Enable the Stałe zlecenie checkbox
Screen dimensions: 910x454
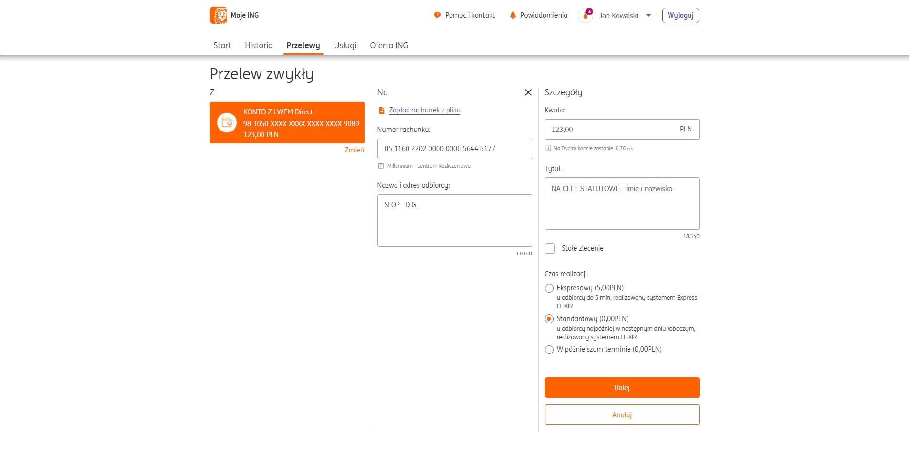click(x=550, y=249)
